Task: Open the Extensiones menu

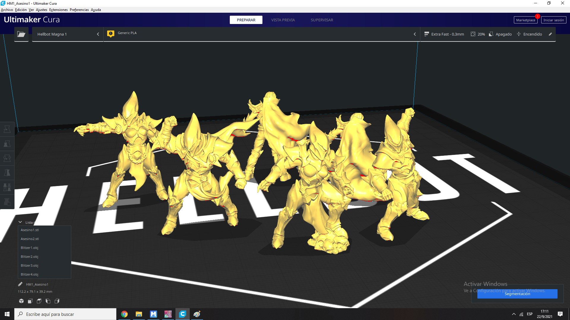Action: 58,10
